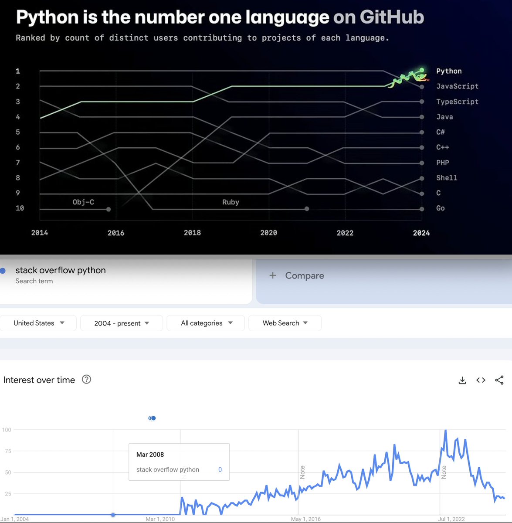Image resolution: width=512 pixels, height=523 pixels.
Task: Click the Jan 1, 2004 axis date
Action: (x=15, y=519)
